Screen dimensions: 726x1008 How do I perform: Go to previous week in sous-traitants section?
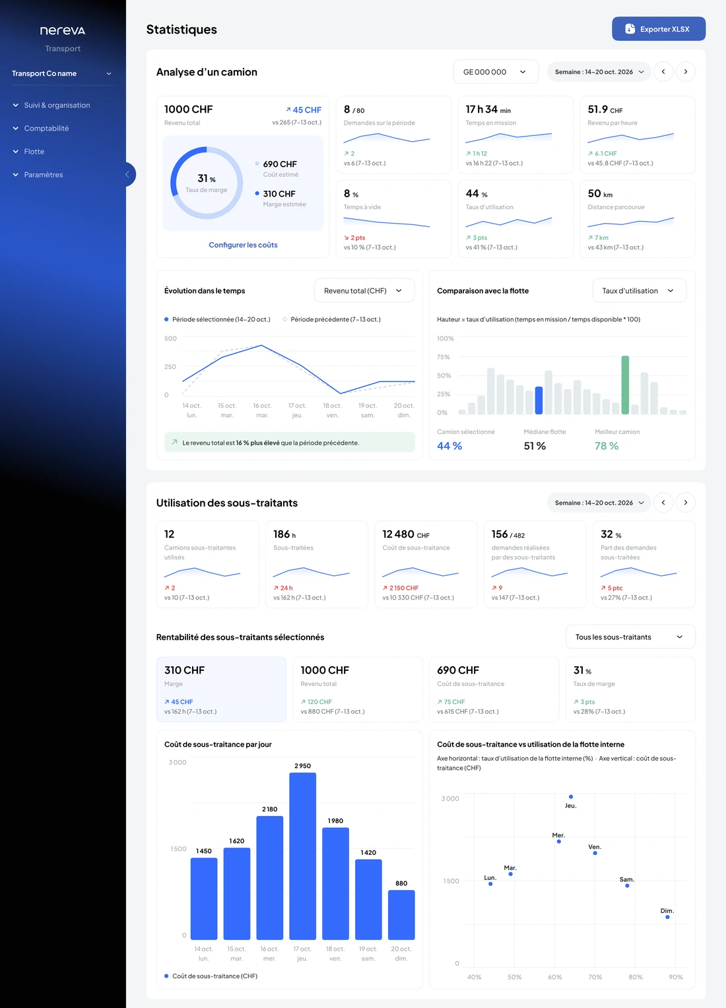(663, 503)
